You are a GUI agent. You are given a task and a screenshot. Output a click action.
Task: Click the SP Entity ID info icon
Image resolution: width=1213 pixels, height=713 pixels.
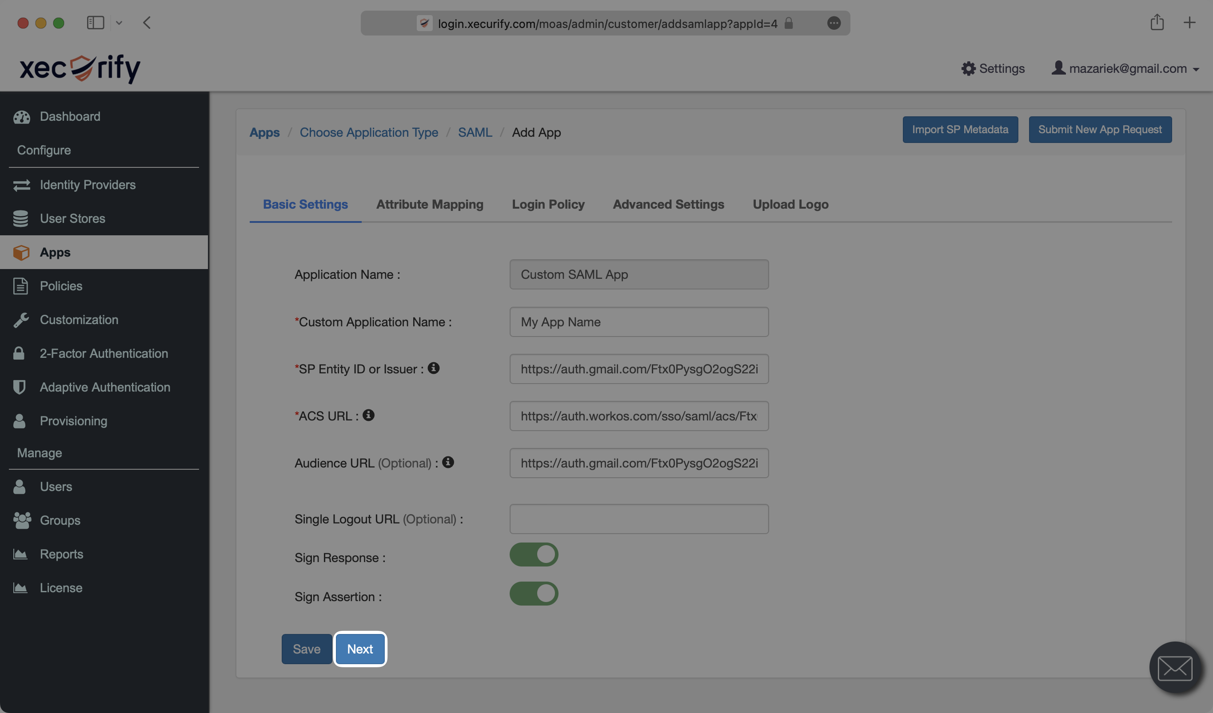pyautogui.click(x=433, y=368)
